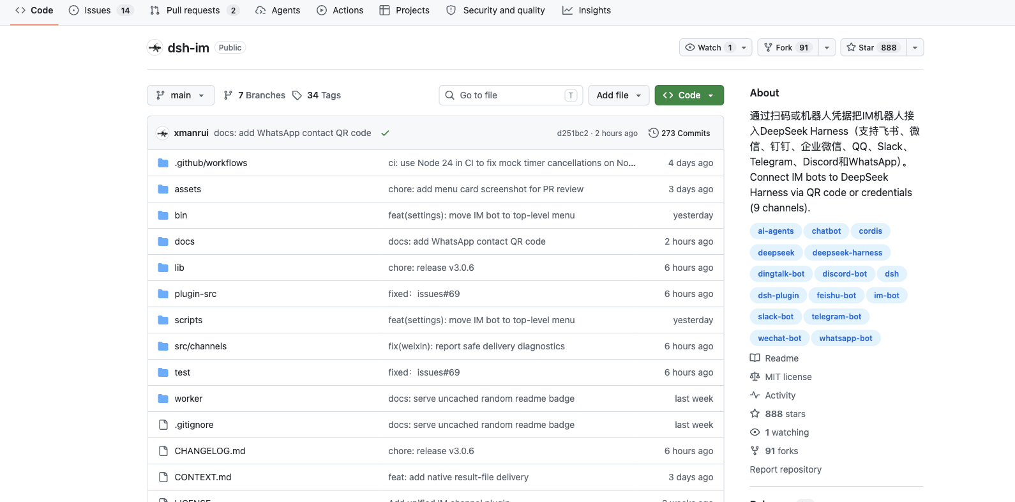
Task: Click the tag icon beside 34 Tags
Action: [x=297, y=95]
